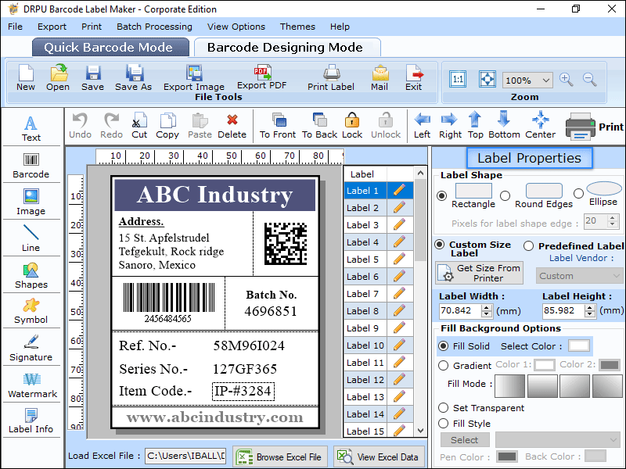This screenshot has width=626, height=469.
Task: Align object to Left
Action: (x=422, y=126)
